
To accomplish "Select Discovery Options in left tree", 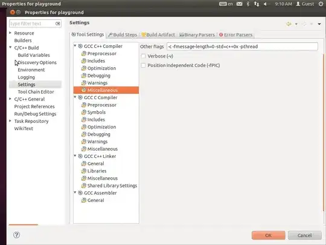I will 37,62.
